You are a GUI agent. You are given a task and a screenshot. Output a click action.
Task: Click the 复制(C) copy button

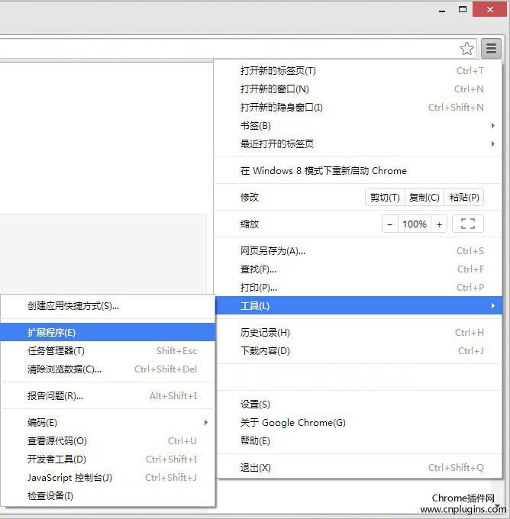tap(424, 197)
